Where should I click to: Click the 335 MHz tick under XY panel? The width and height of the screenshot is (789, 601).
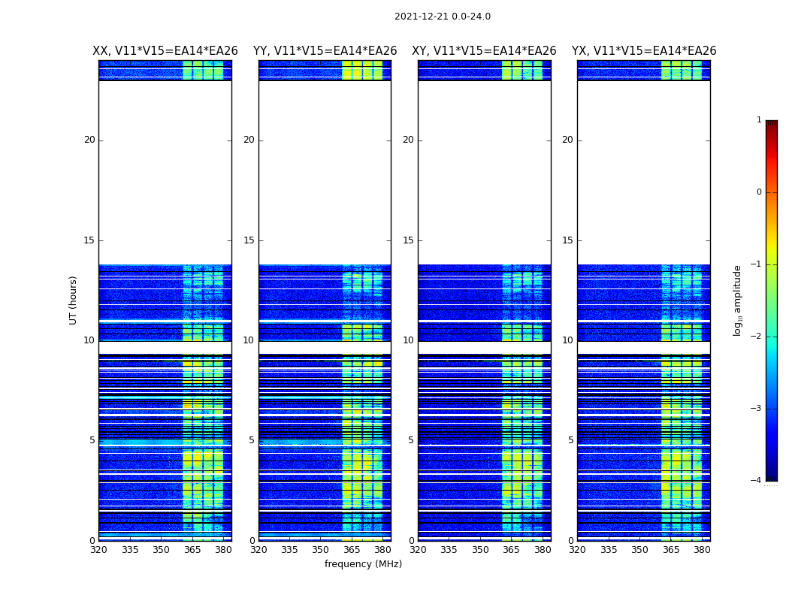pos(449,550)
